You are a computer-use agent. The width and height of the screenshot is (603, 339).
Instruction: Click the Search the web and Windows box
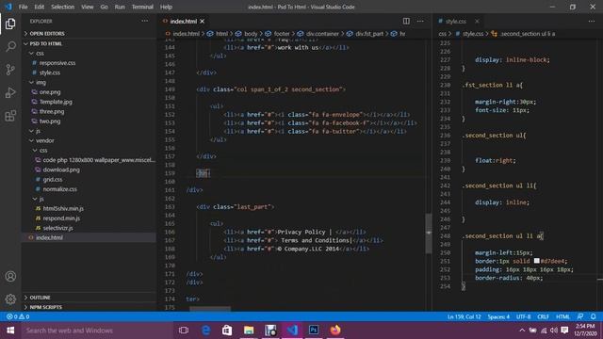pos(97,331)
